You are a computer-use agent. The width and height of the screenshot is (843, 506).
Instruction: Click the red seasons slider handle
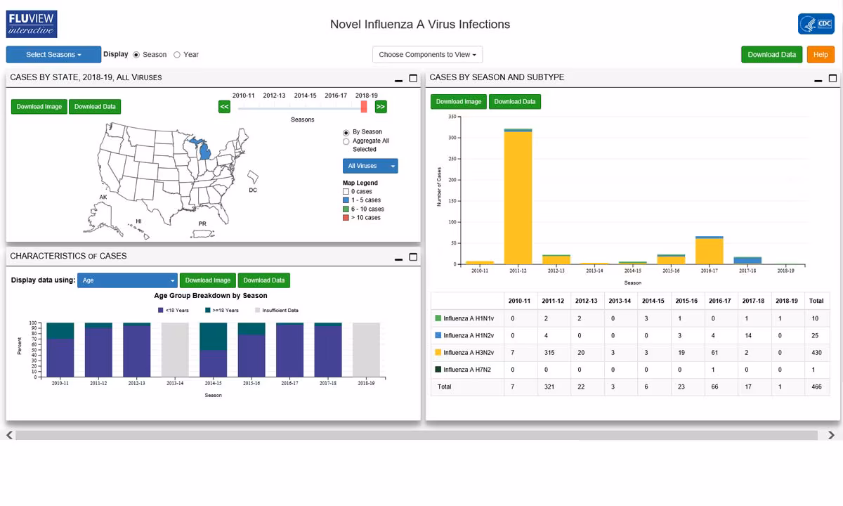click(364, 107)
